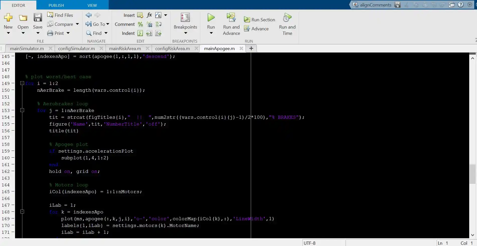Click the Save disk icon
This screenshot has height=246, width=477.
(38, 18)
